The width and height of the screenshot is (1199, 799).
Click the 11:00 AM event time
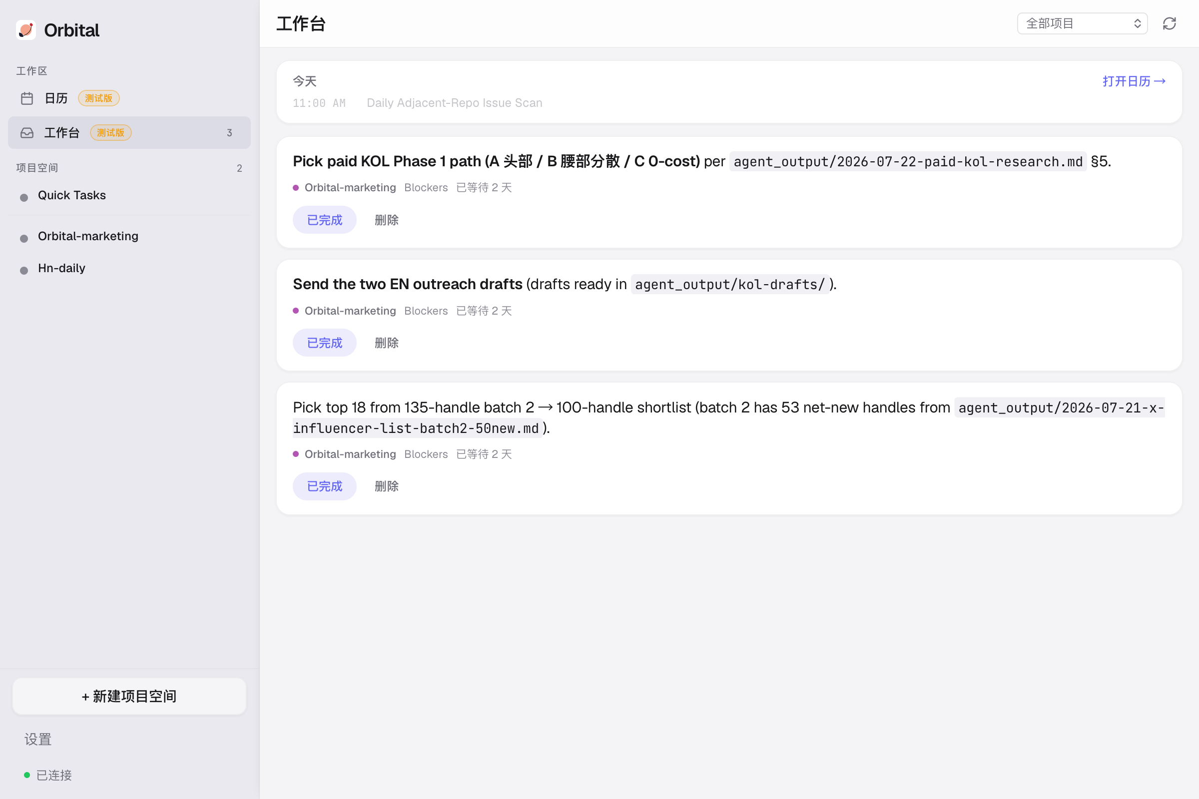tap(319, 103)
